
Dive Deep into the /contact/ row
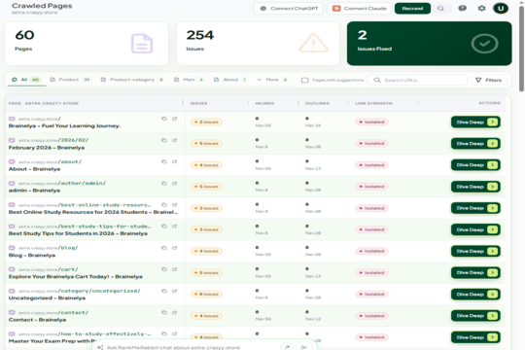click(x=475, y=316)
